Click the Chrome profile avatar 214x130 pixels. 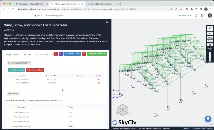[206, 9]
